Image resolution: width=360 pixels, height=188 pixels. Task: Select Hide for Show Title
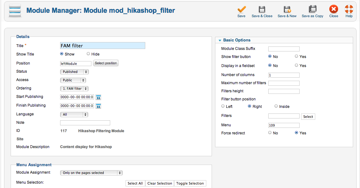tap(88, 54)
